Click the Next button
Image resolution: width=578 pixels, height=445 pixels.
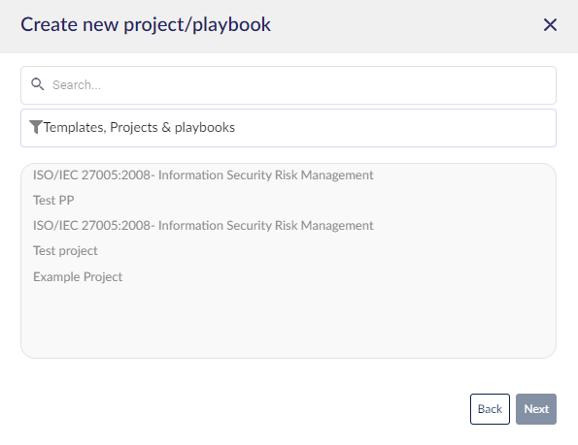click(x=536, y=409)
